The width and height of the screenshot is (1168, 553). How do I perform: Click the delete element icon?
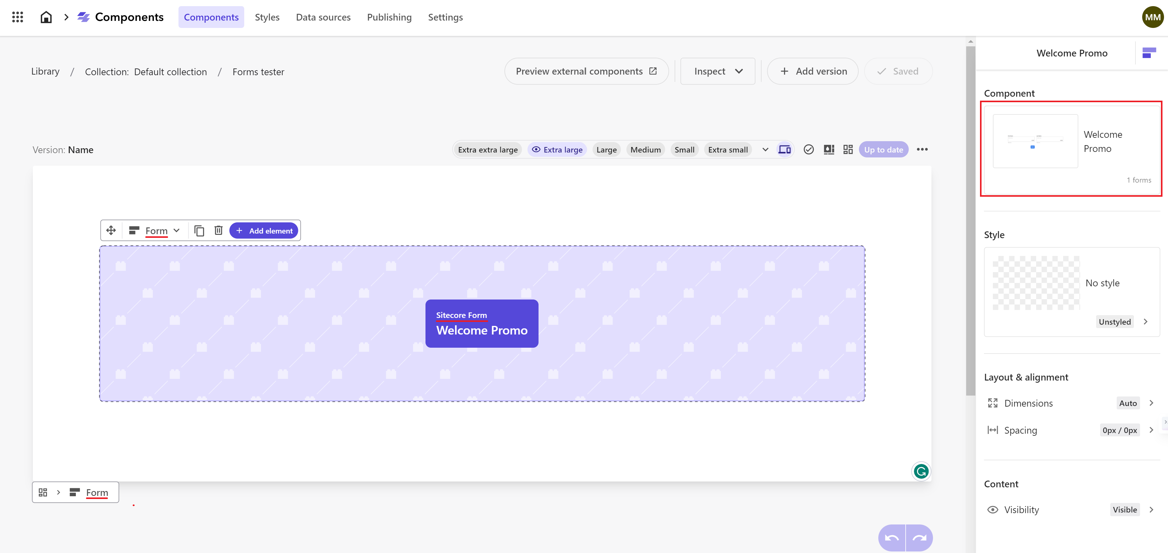pyautogui.click(x=219, y=230)
